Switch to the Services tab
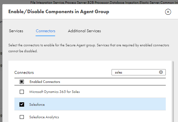Viewport: 178px width, 122px height. [16, 31]
